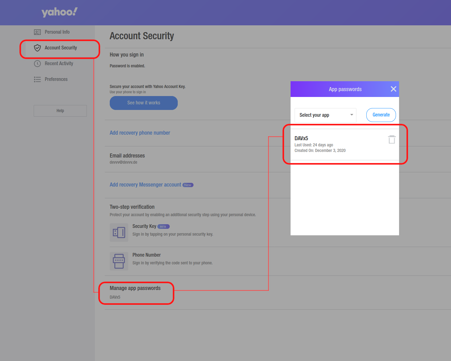
Task: Click the BETA badge beside Security Key
Action: pyautogui.click(x=164, y=227)
